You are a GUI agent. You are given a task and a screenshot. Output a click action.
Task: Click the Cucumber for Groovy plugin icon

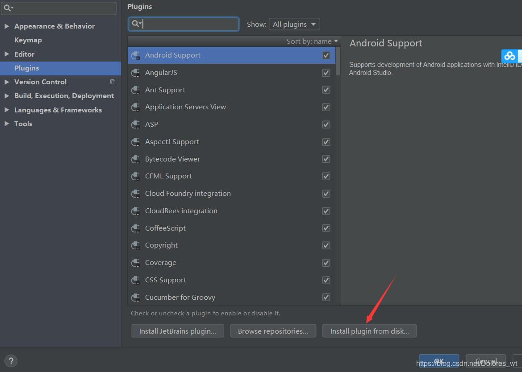pos(135,298)
